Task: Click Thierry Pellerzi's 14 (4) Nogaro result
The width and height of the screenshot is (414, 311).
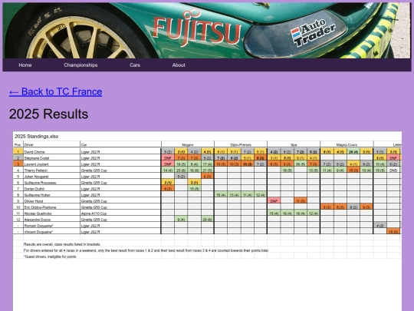Action: coord(168,170)
